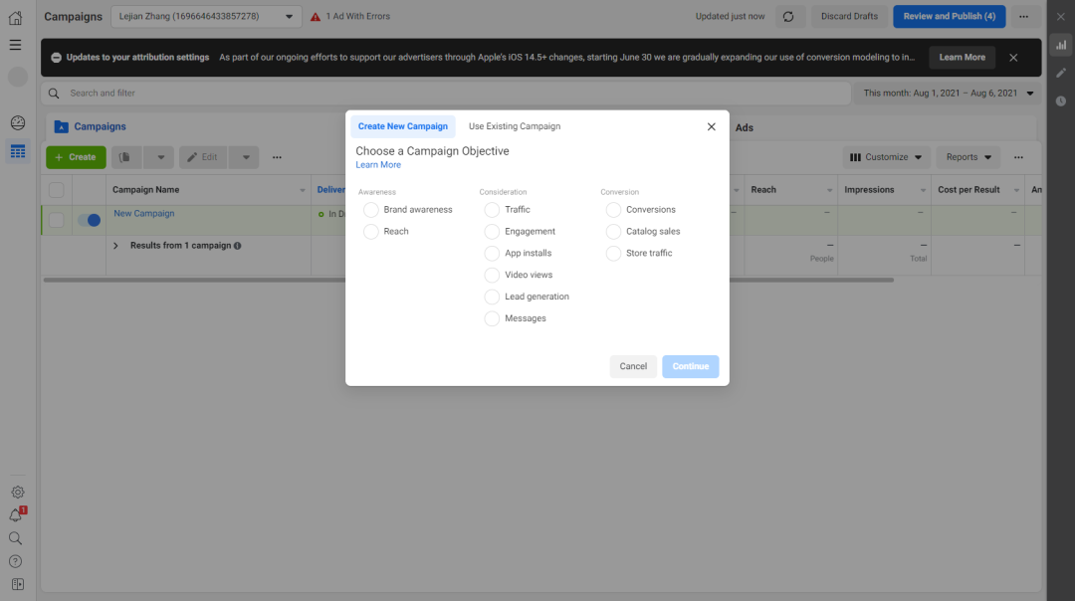Open the Reports dropdown
1075x601 pixels.
coord(968,157)
